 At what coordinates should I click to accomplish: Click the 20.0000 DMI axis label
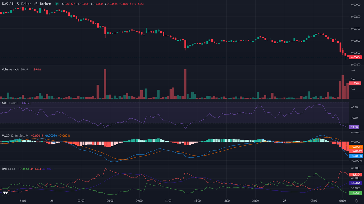click(356, 189)
